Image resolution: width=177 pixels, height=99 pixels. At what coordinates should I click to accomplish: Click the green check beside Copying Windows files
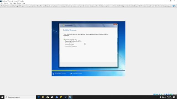64,39
